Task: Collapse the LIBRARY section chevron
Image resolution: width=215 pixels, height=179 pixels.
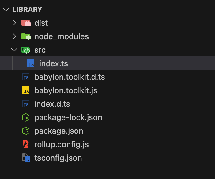Action: click(6, 10)
